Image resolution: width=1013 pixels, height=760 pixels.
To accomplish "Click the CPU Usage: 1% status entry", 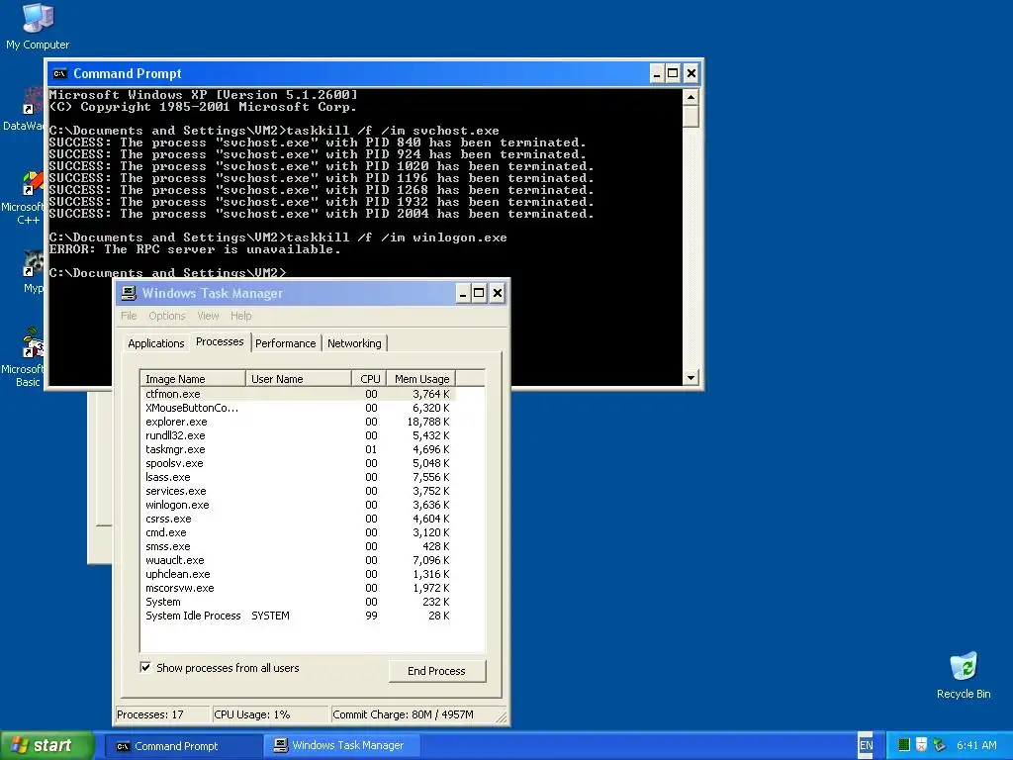I will [270, 714].
